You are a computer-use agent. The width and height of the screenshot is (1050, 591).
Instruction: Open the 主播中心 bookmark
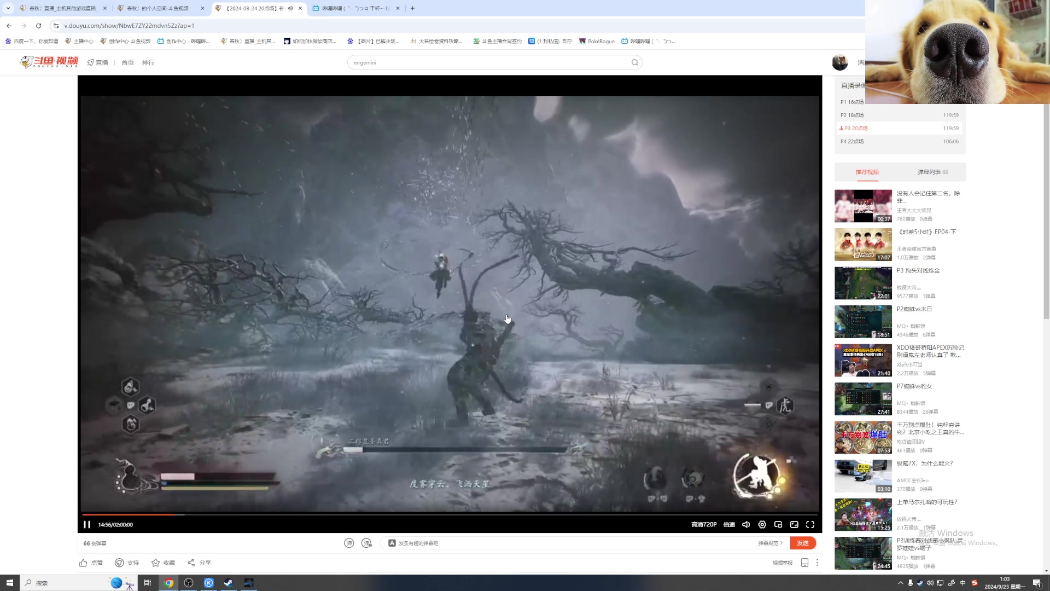point(79,41)
